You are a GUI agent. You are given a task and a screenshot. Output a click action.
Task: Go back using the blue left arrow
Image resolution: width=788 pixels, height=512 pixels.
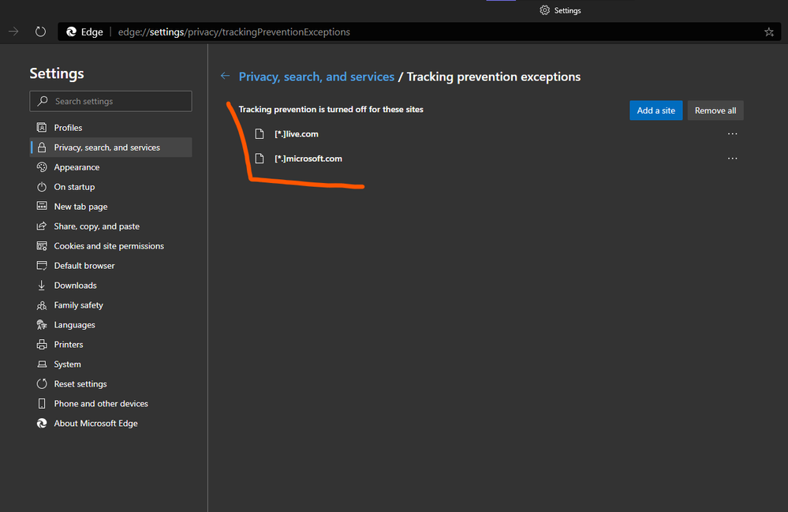tap(225, 76)
